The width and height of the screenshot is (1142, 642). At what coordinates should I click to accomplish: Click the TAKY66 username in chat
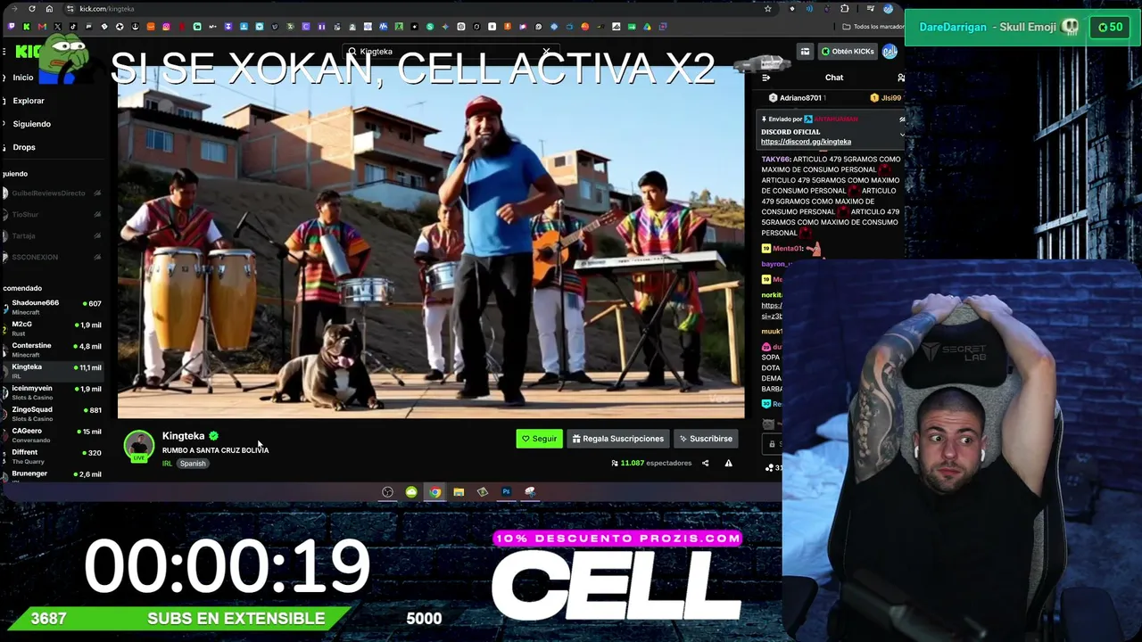(776, 160)
